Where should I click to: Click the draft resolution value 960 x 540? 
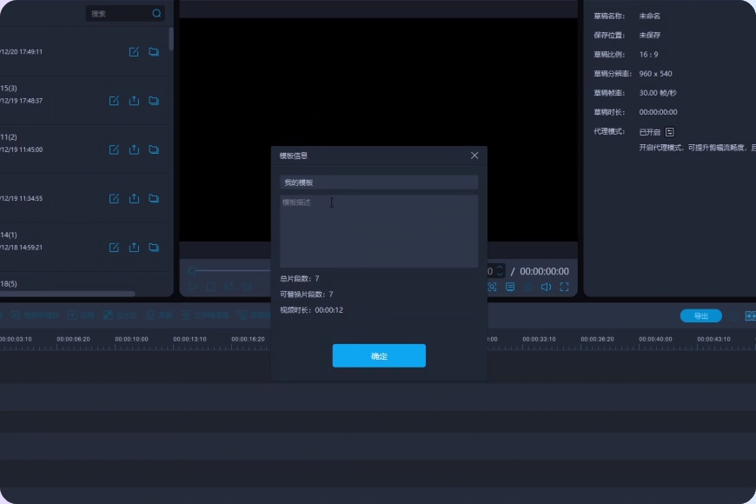pos(655,74)
